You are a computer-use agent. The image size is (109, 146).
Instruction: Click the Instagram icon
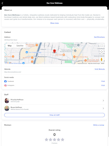point(5,85)
